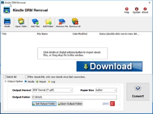Click the blue Download banner
Screen dimensions: 153x114
pyautogui.click(x=109, y=66)
